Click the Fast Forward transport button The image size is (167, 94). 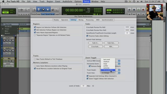point(139,14)
